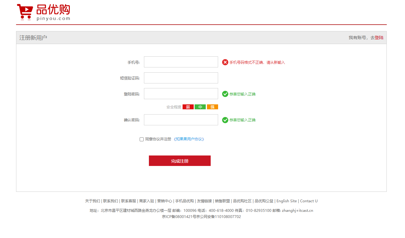Open 品优购社区 footer link

point(242,201)
